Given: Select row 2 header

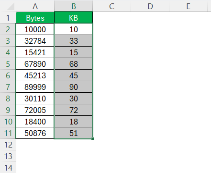Looking at the screenshot, I should tap(8, 29).
